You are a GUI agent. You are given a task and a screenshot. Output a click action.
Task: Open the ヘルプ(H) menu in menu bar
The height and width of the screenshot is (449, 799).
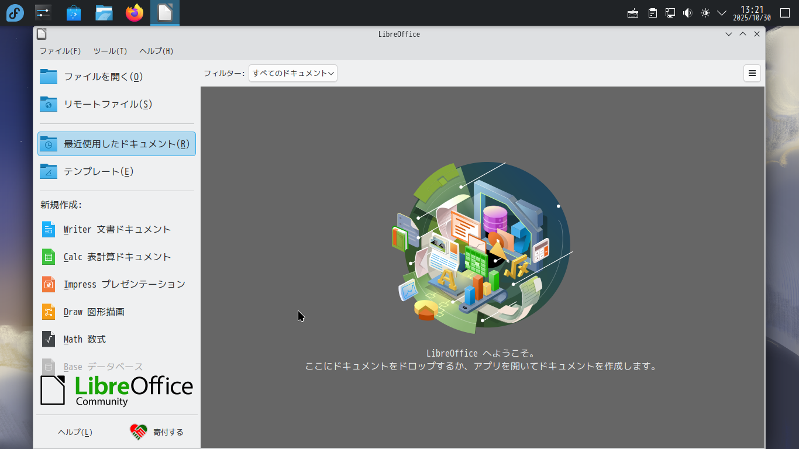(156, 51)
